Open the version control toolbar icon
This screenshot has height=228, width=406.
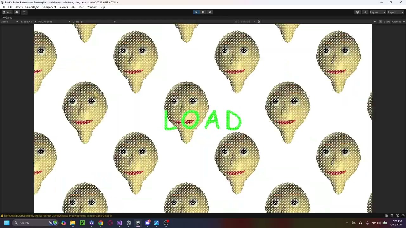coord(24,12)
